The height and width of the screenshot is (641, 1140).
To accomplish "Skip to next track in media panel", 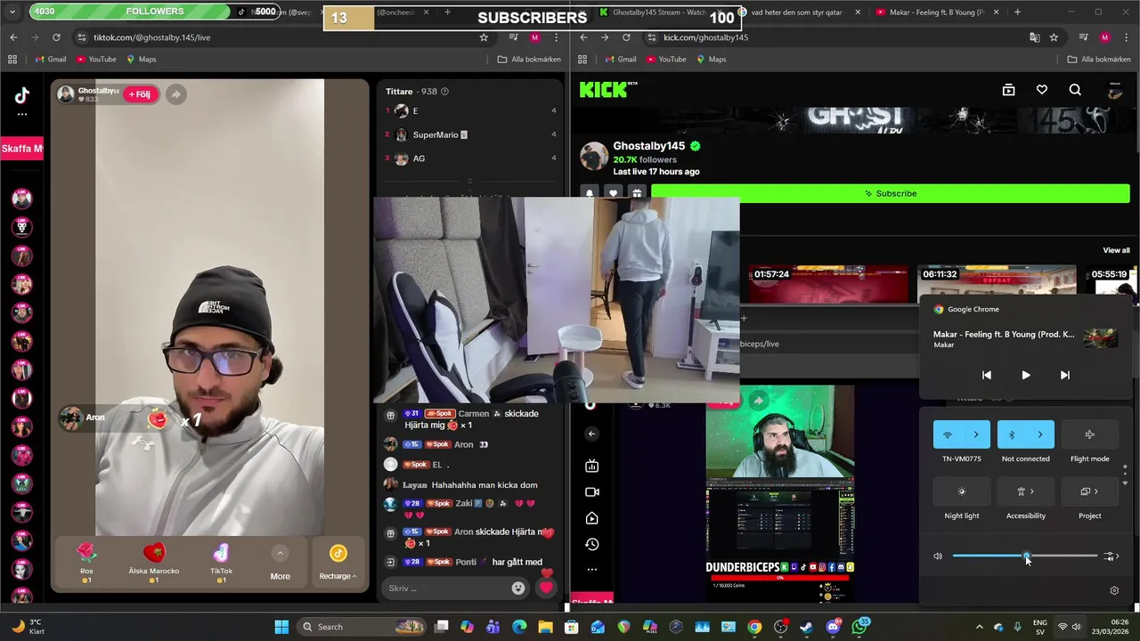I will pyautogui.click(x=1064, y=375).
